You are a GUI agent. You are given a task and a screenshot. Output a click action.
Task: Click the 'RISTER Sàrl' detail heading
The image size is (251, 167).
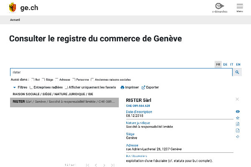pyautogui.click(x=138, y=100)
